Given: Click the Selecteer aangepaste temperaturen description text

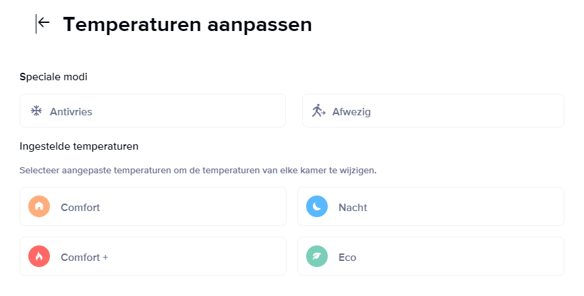Looking at the screenshot, I should pyautogui.click(x=198, y=170).
